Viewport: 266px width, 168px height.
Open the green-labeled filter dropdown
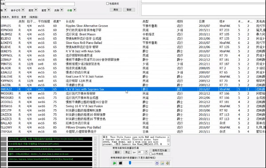pos(74,10)
